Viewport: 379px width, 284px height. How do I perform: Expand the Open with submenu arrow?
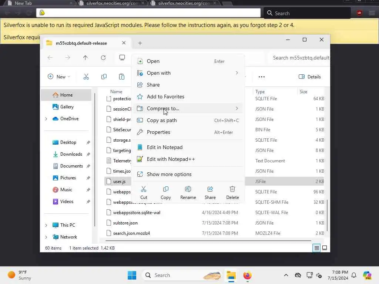click(x=237, y=73)
